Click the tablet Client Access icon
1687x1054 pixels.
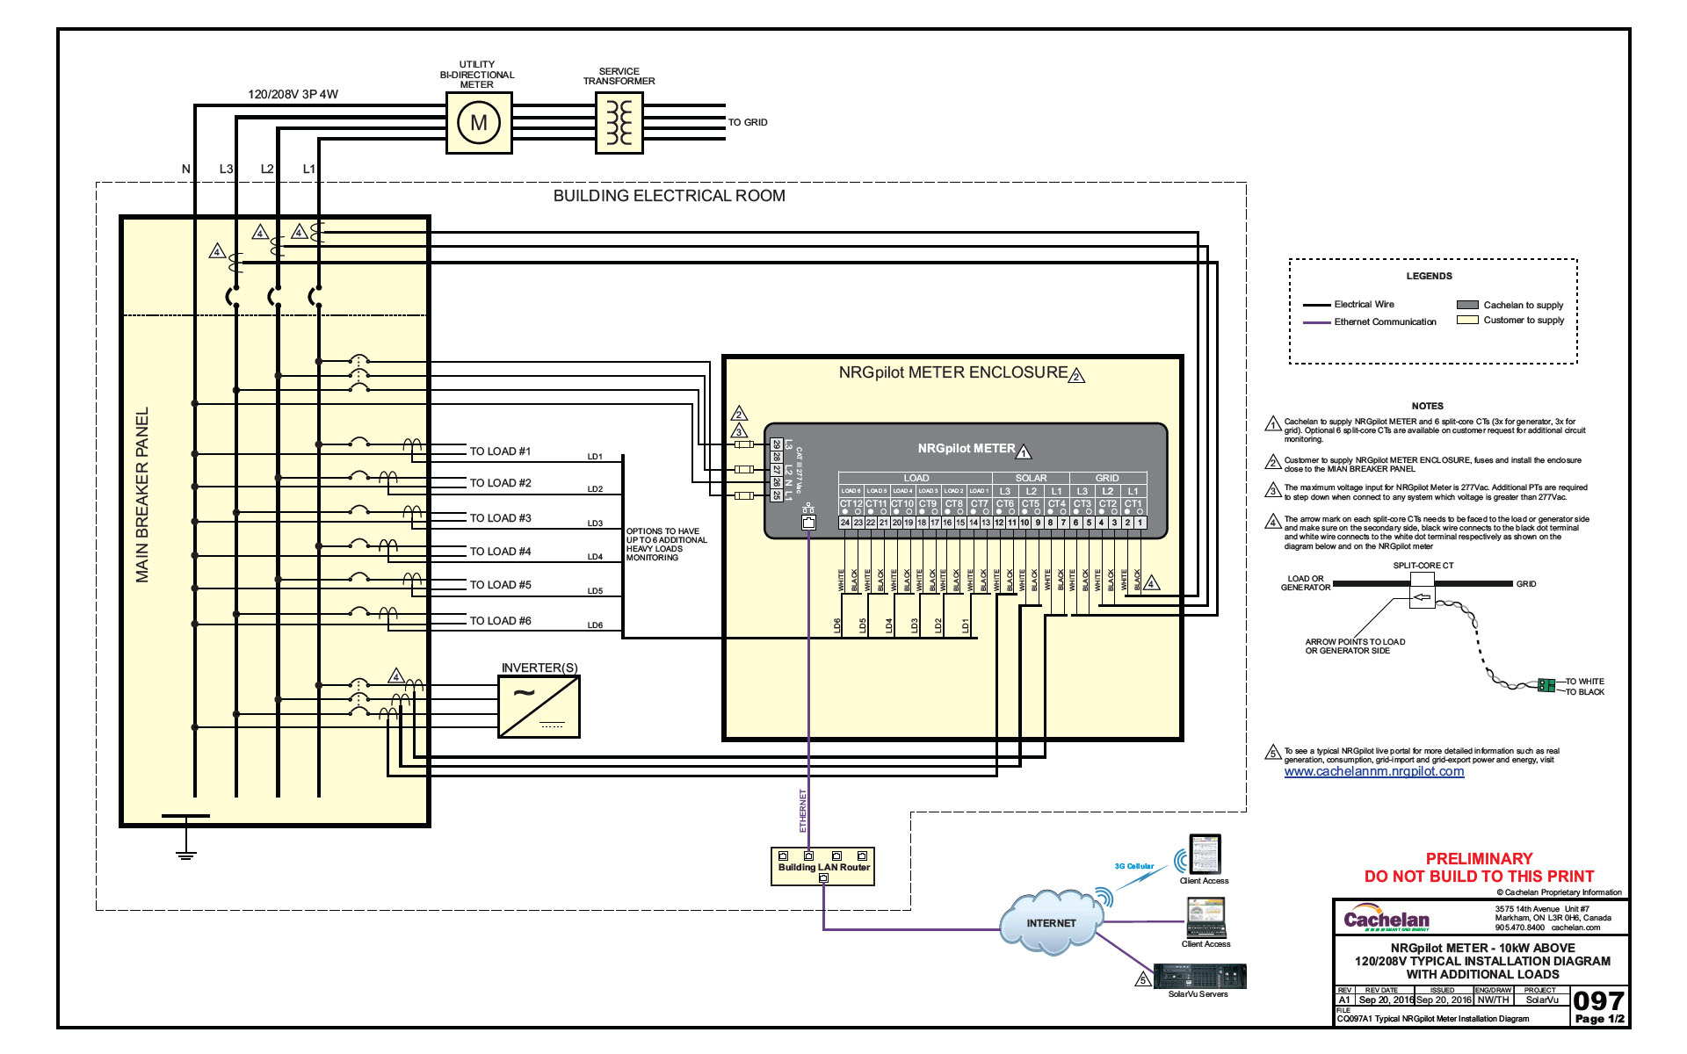1206,854
